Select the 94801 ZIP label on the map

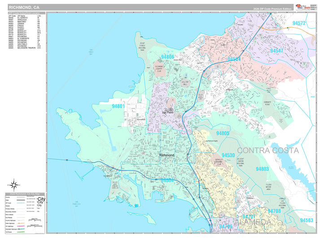[118, 106]
